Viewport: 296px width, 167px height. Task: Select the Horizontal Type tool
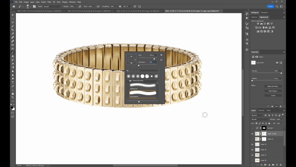[13, 82]
